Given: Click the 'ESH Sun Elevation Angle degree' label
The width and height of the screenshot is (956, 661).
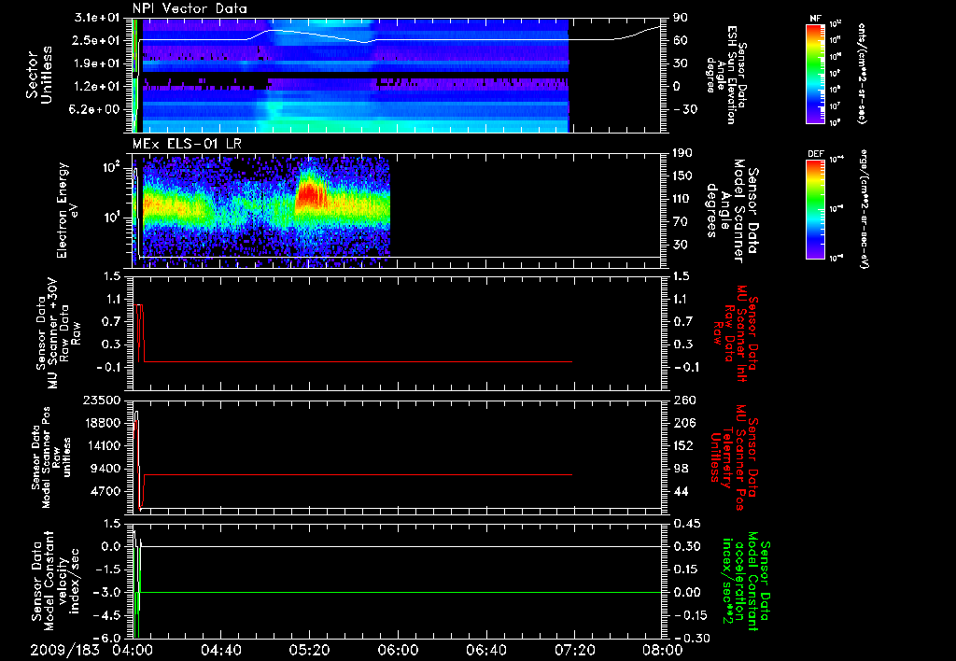Looking at the screenshot, I should pyautogui.click(x=728, y=75).
